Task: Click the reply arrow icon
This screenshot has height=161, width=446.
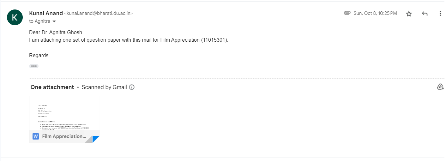Action: [x=425, y=14]
